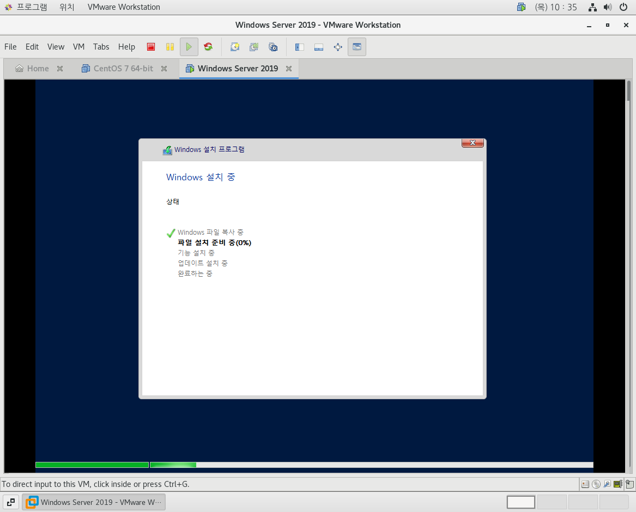The width and height of the screenshot is (636, 512).
Task: Take a snapshot of this virtual machine
Action: (235, 47)
